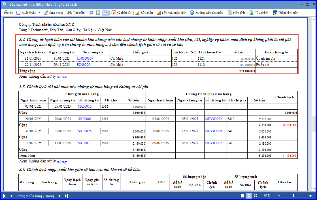Open MDV00002 in the NK00001 row
317x200 pixels.
213,119
